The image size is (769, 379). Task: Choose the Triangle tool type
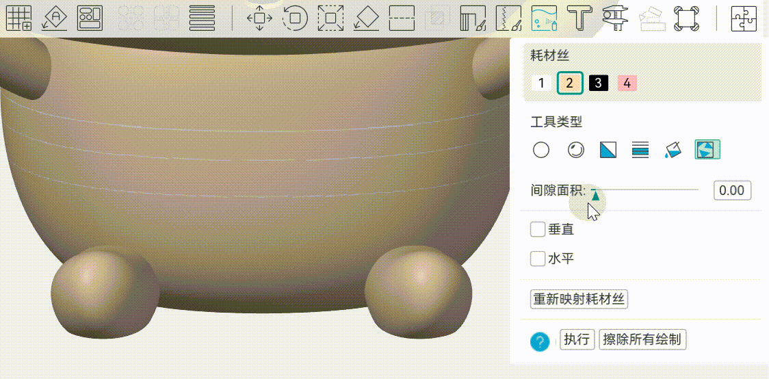click(x=608, y=150)
